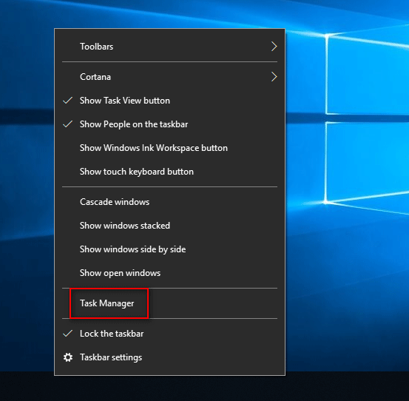The height and width of the screenshot is (401, 409).
Task: Click the Taskbar settings gear icon
Action: click(x=68, y=357)
